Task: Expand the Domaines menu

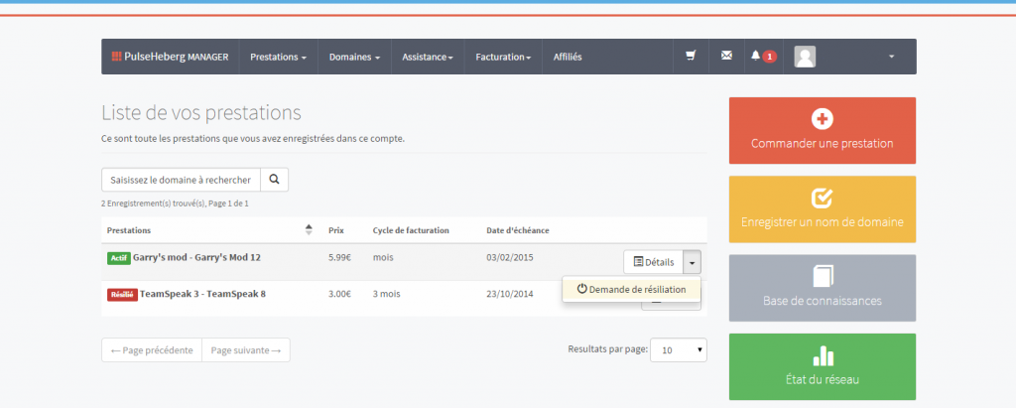Action: coord(354,57)
